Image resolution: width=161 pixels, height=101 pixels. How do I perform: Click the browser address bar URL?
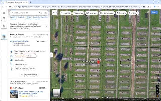[77, 7]
